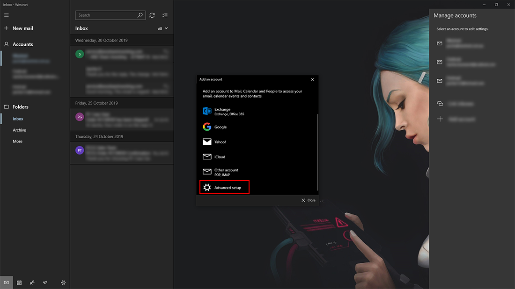Click the Close button in dialog footer
This screenshot has height=289, width=515.
(x=309, y=200)
